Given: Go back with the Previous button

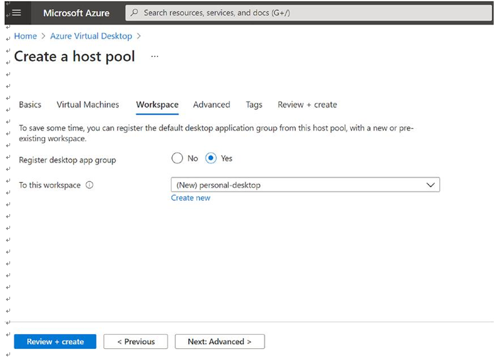Looking at the screenshot, I should [x=135, y=341].
